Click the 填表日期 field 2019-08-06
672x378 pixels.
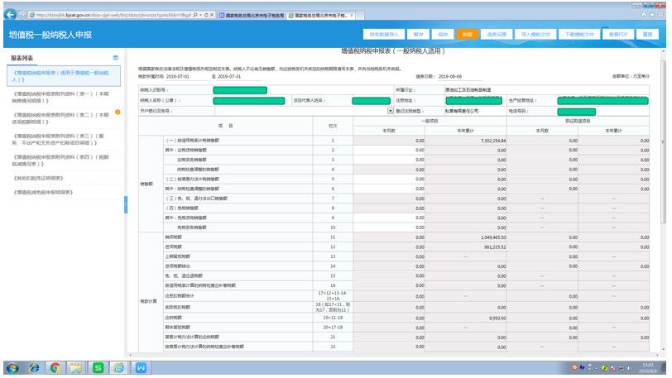(460, 76)
